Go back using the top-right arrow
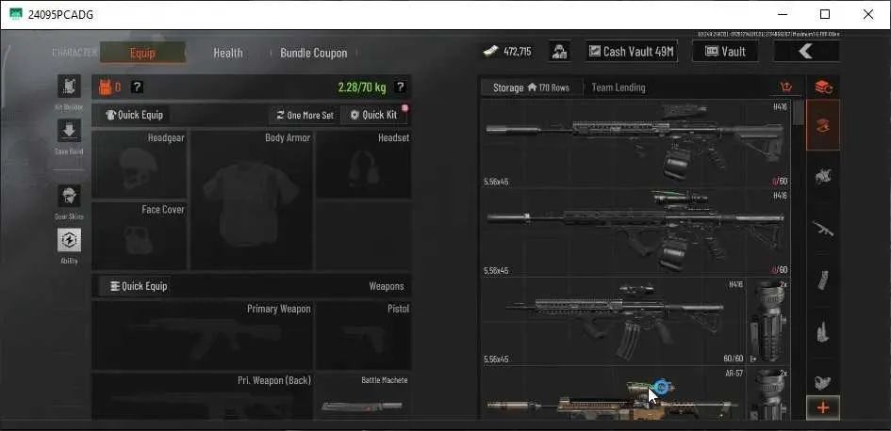 806,52
